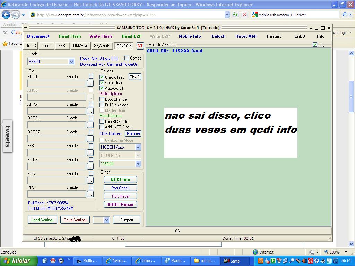The image size is (355, 266).
Task: Browse for the FFS file
Action: click(x=90, y=153)
